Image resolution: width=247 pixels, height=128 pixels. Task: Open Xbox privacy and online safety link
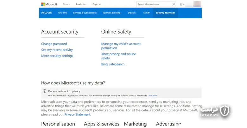click(118, 56)
